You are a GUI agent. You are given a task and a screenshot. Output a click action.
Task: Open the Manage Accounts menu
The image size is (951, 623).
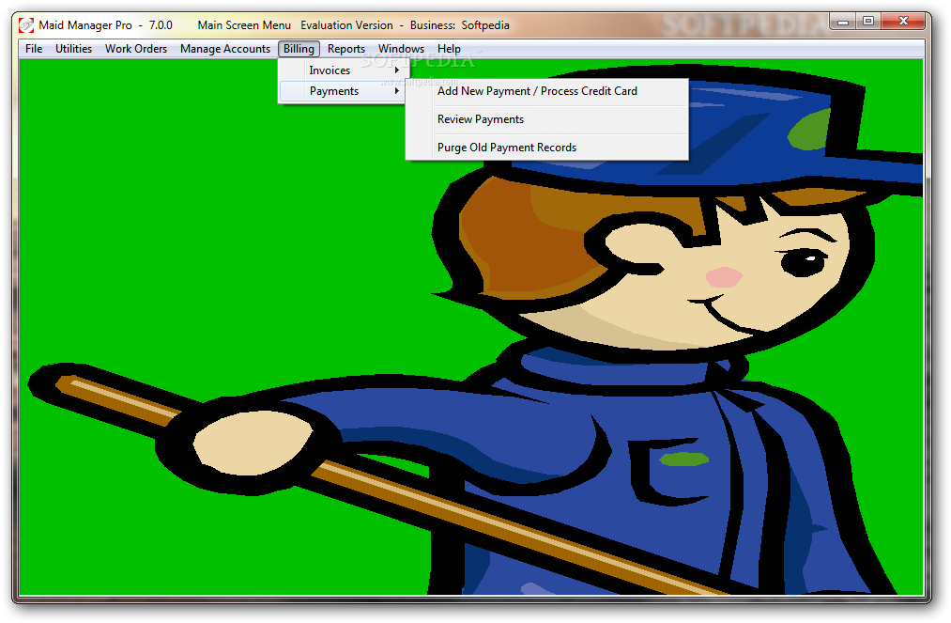point(225,49)
